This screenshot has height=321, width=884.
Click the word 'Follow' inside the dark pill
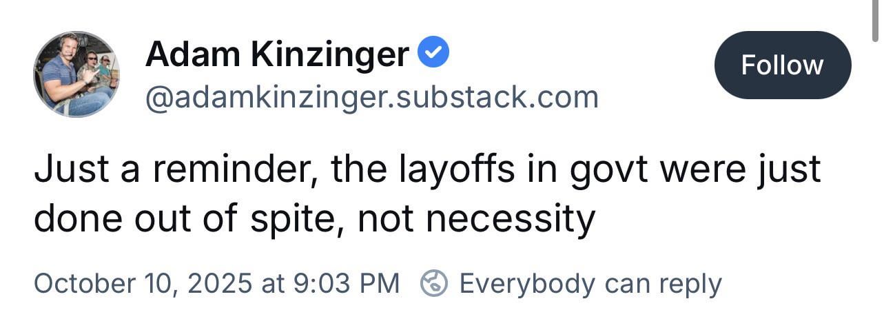782,65
